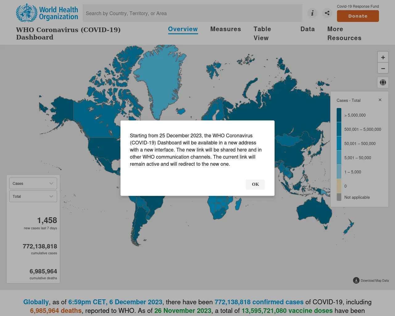Switch to the Overview tab
The width and height of the screenshot is (395, 316).
(x=183, y=29)
